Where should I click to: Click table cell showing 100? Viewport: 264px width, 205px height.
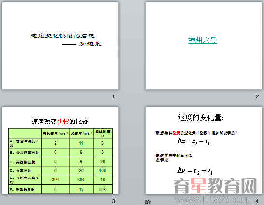pyautogui.click(x=103, y=170)
